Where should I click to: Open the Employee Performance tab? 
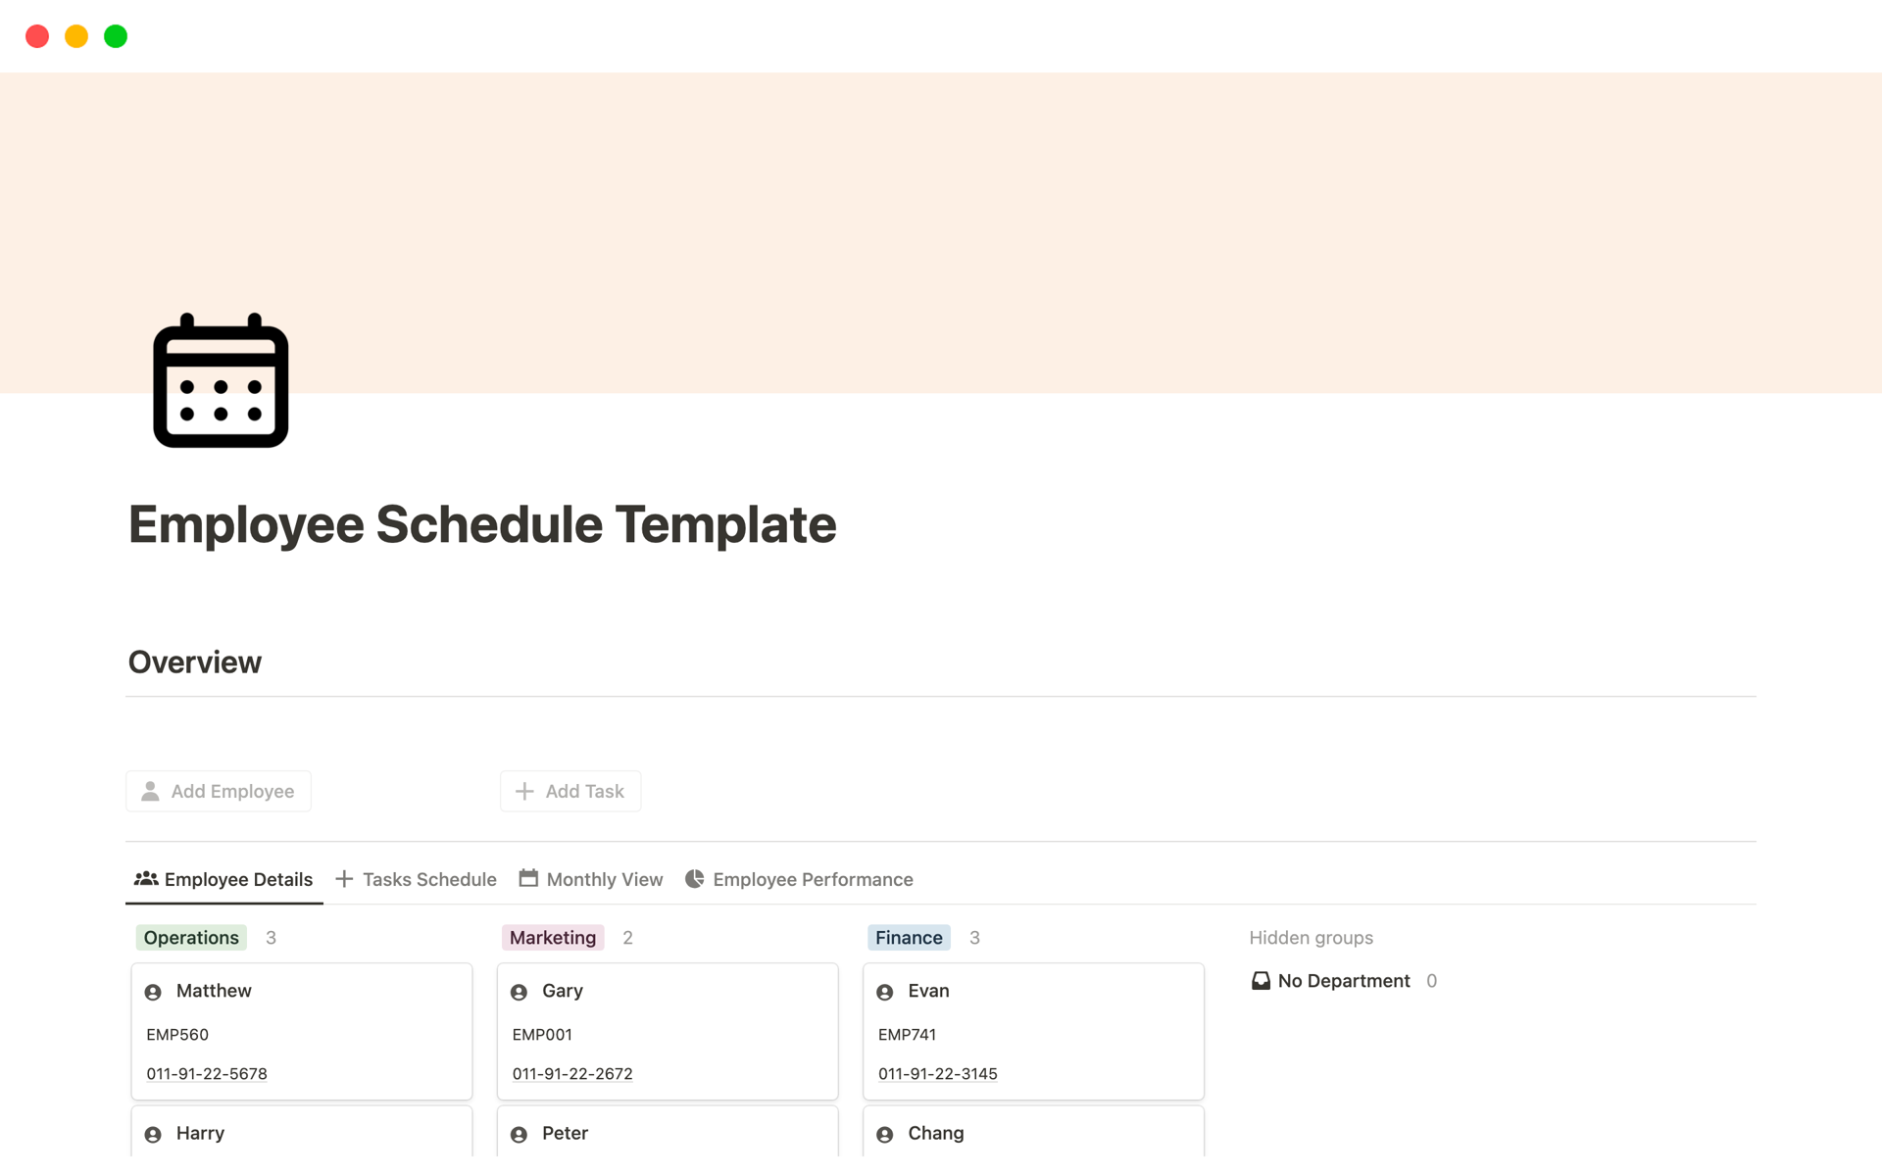[x=800, y=879]
